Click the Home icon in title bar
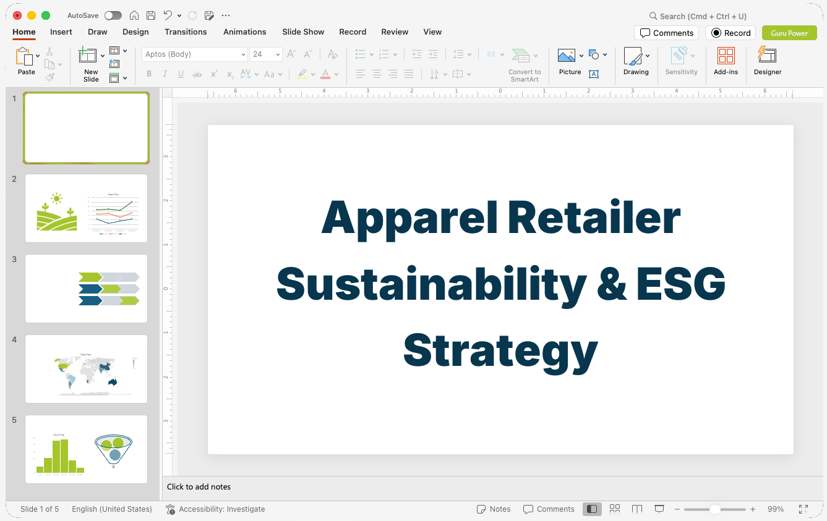 coord(134,15)
